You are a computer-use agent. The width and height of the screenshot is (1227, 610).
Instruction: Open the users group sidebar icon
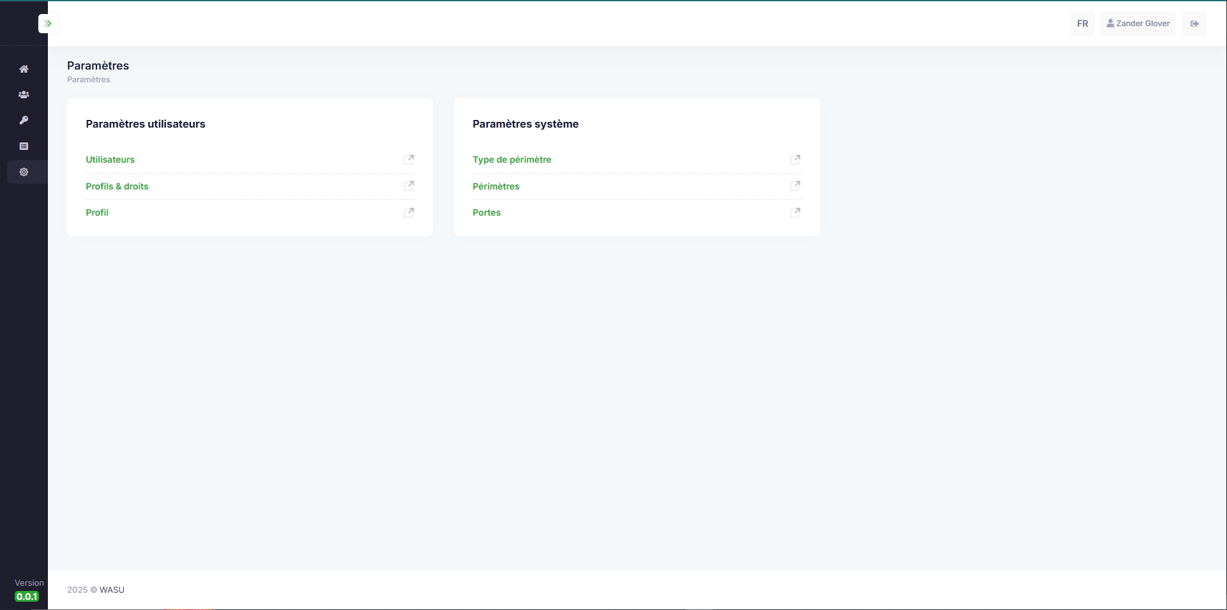24,94
